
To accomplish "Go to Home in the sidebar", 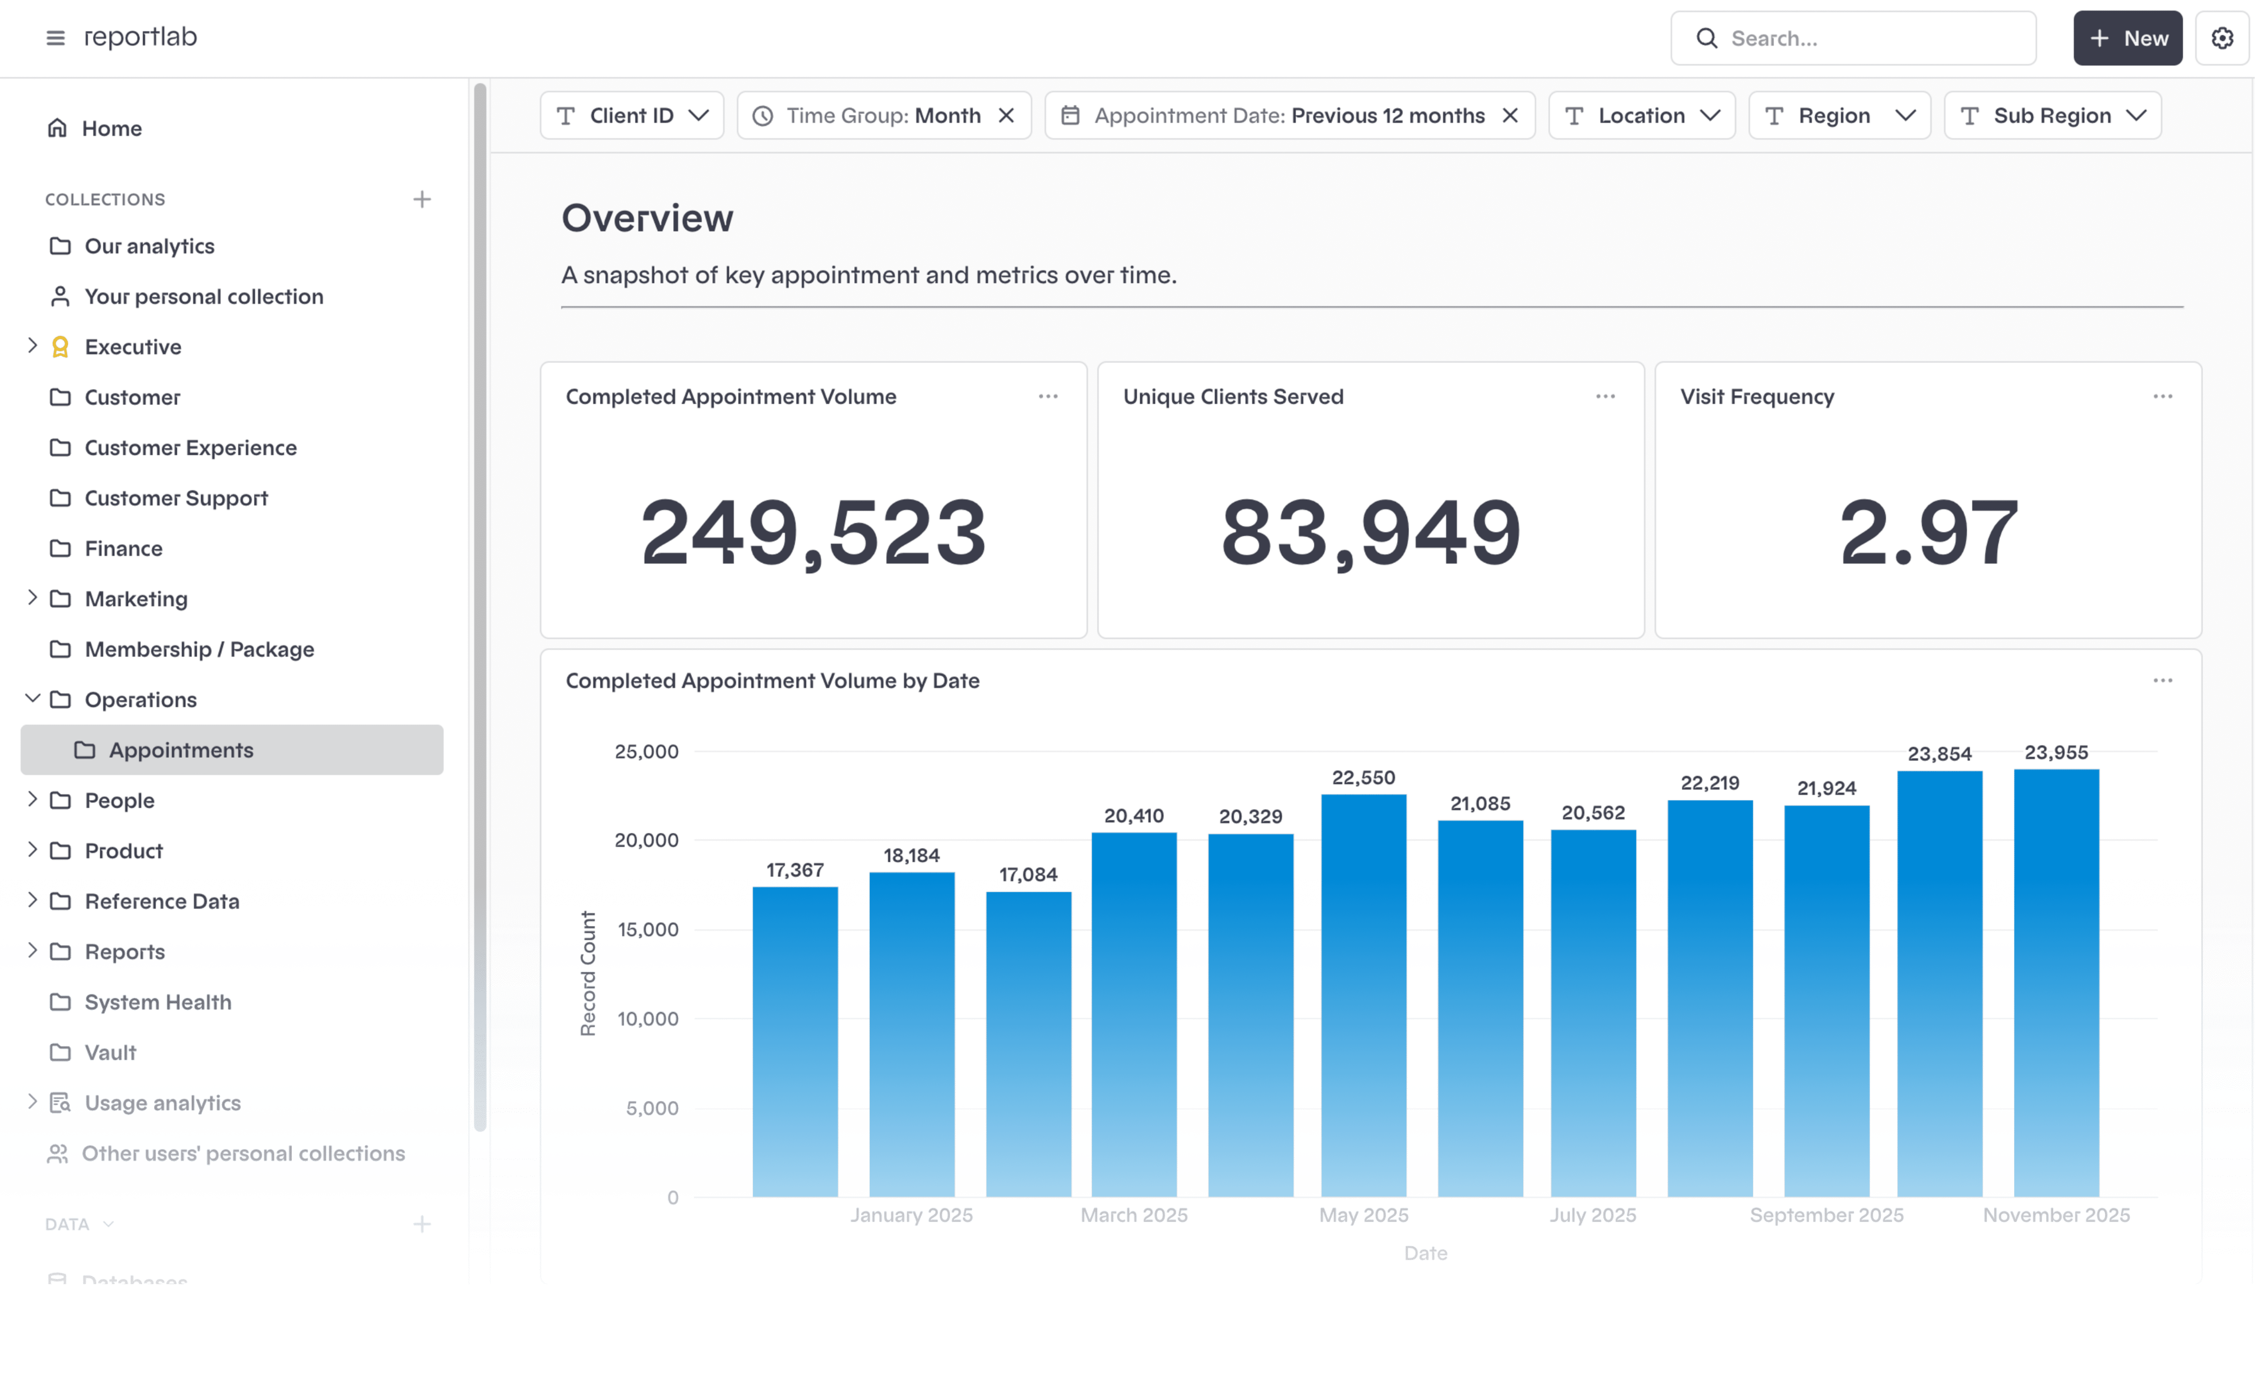I will (112, 128).
